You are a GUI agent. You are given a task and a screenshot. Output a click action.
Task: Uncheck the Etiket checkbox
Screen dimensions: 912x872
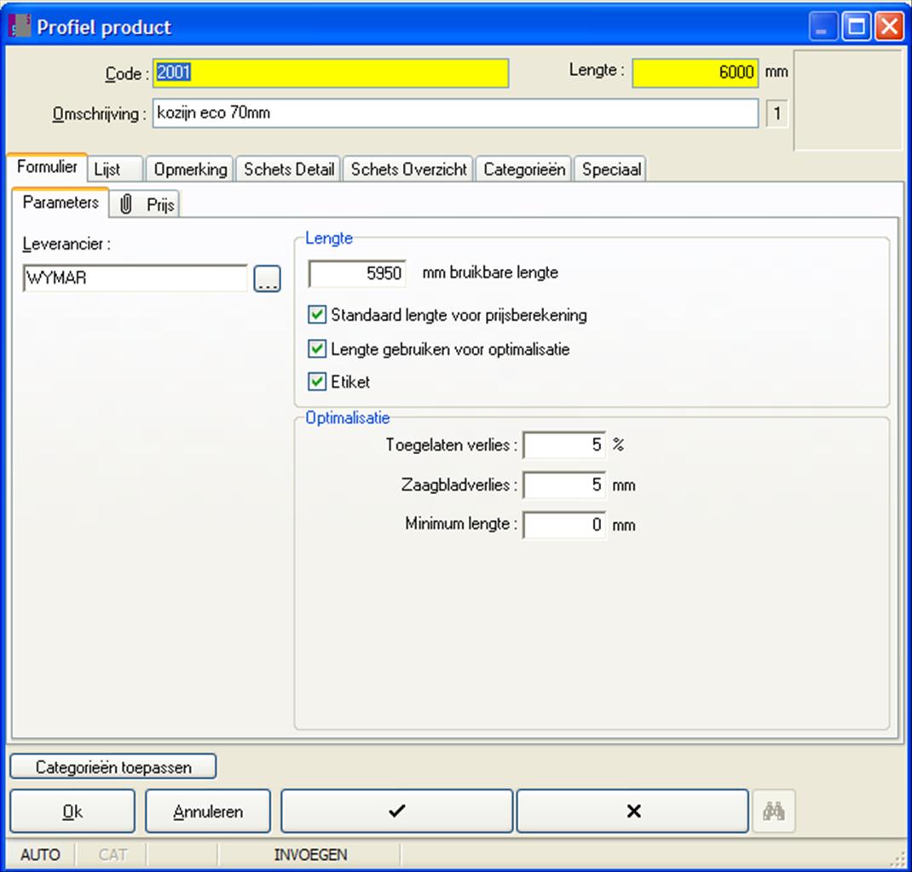point(317,381)
